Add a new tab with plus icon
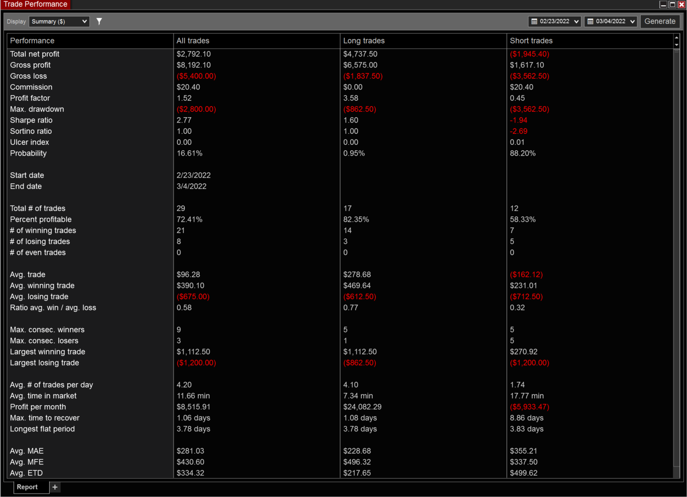687x497 pixels. pos(55,487)
